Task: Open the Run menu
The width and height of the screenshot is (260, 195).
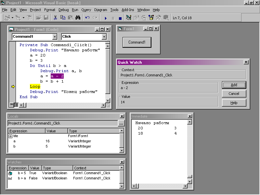Action: pyautogui.click(x=75, y=10)
